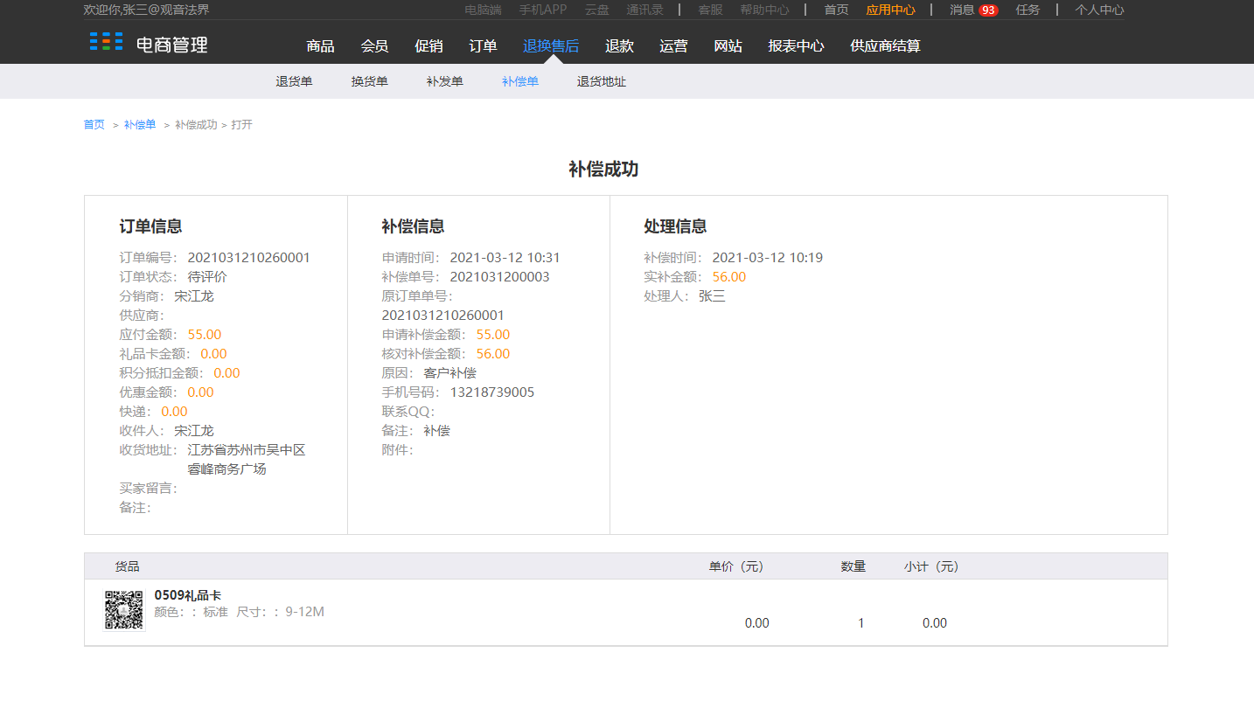Image resolution: width=1254 pixels, height=715 pixels.
Task: Click the 电商管理 title text
Action: pos(172,45)
